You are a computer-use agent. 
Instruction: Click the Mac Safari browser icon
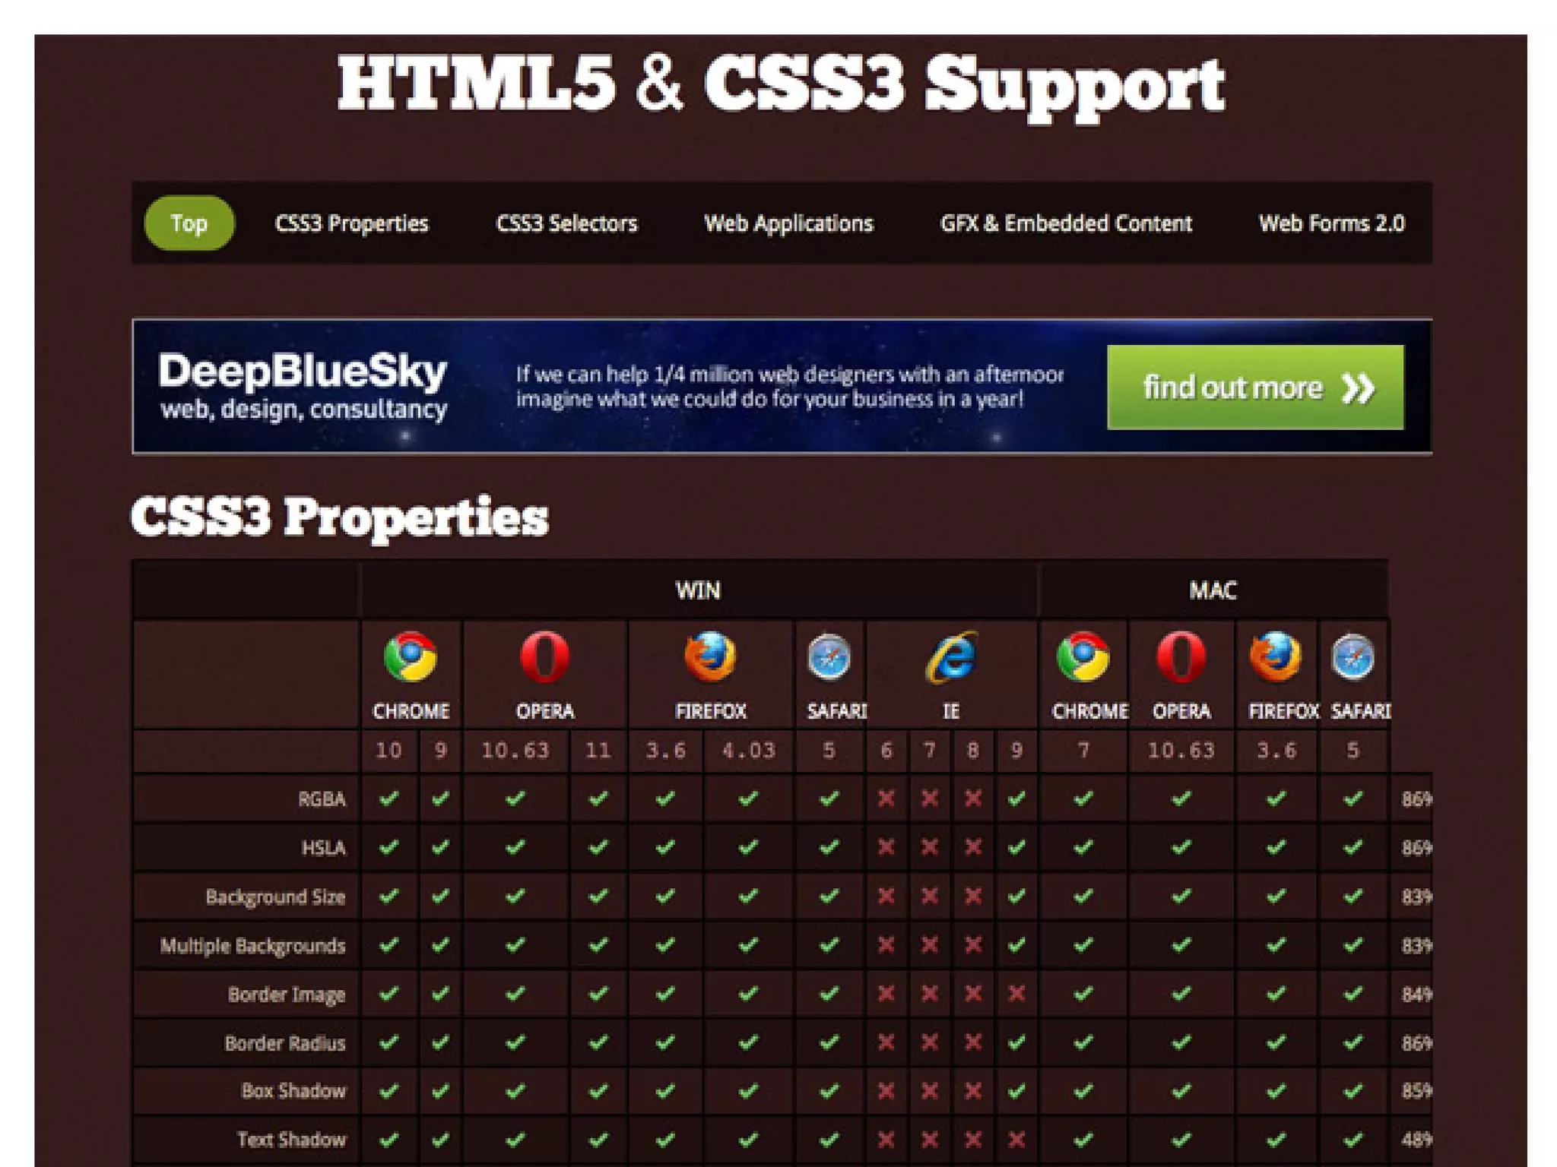[1352, 656]
